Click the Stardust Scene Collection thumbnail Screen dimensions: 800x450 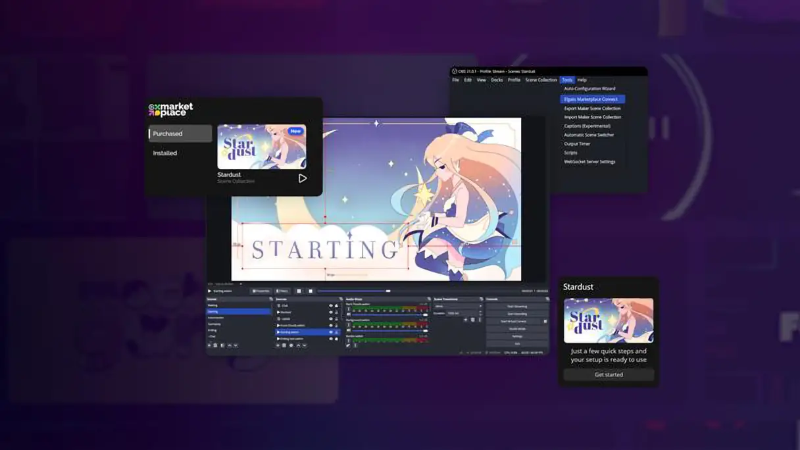click(x=262, y=147)
